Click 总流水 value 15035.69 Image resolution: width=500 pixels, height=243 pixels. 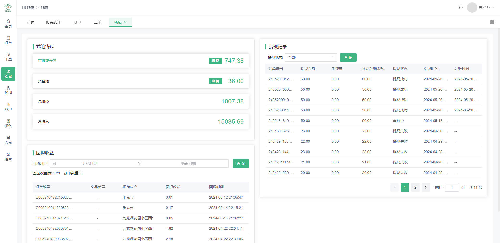click(x=231, y=122)
